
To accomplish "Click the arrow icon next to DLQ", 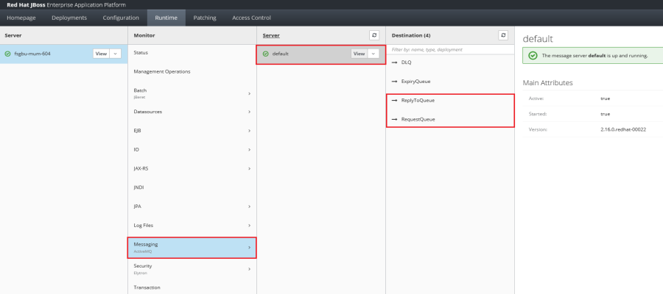I will (x=395, y=62).
